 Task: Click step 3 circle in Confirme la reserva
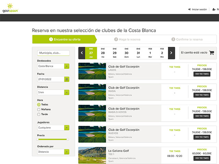pyautogui.click(x=173, y=39)
